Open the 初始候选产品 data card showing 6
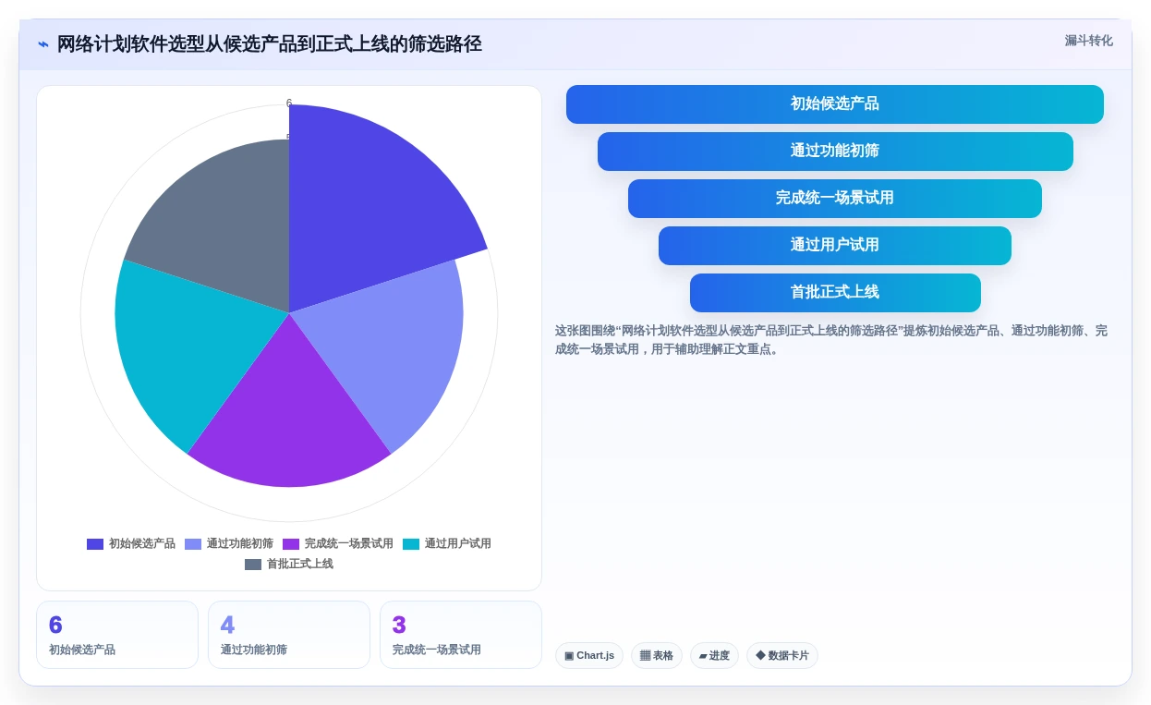 click(117, 635)
